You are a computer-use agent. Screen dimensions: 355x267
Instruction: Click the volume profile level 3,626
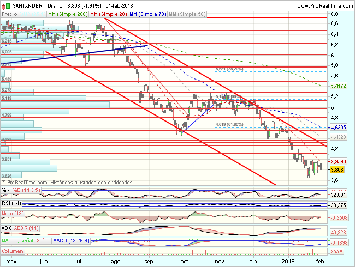(x=7, y=176)
